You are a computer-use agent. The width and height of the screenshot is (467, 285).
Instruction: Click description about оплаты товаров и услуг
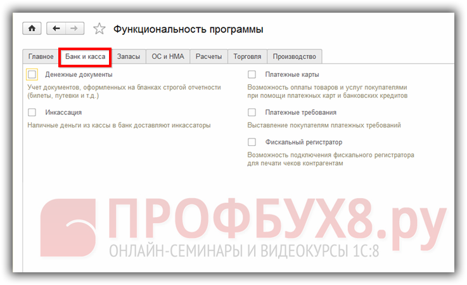328,91
